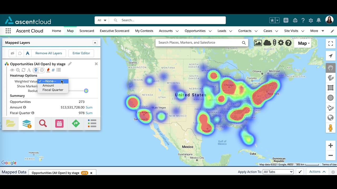The height and width of the screenshot is (189, 337).
Task: Click the Sum link beside Fiscal Quarter
Action: tap(89, 113)
